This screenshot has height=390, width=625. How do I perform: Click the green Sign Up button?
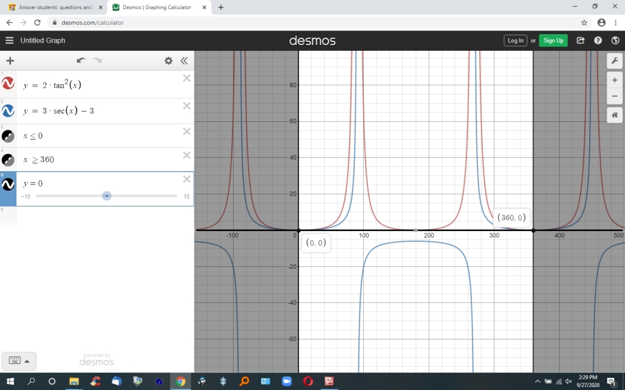point(553,40)
